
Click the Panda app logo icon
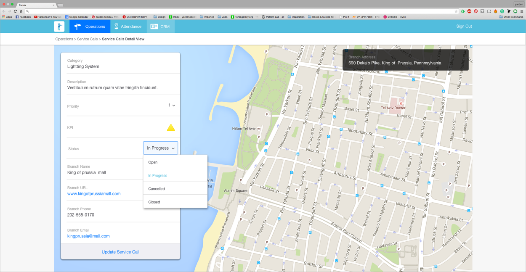pos(59,26)
